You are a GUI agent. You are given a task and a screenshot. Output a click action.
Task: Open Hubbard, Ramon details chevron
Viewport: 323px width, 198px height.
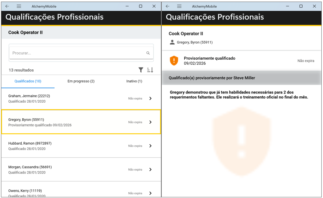tap(150, 146)
